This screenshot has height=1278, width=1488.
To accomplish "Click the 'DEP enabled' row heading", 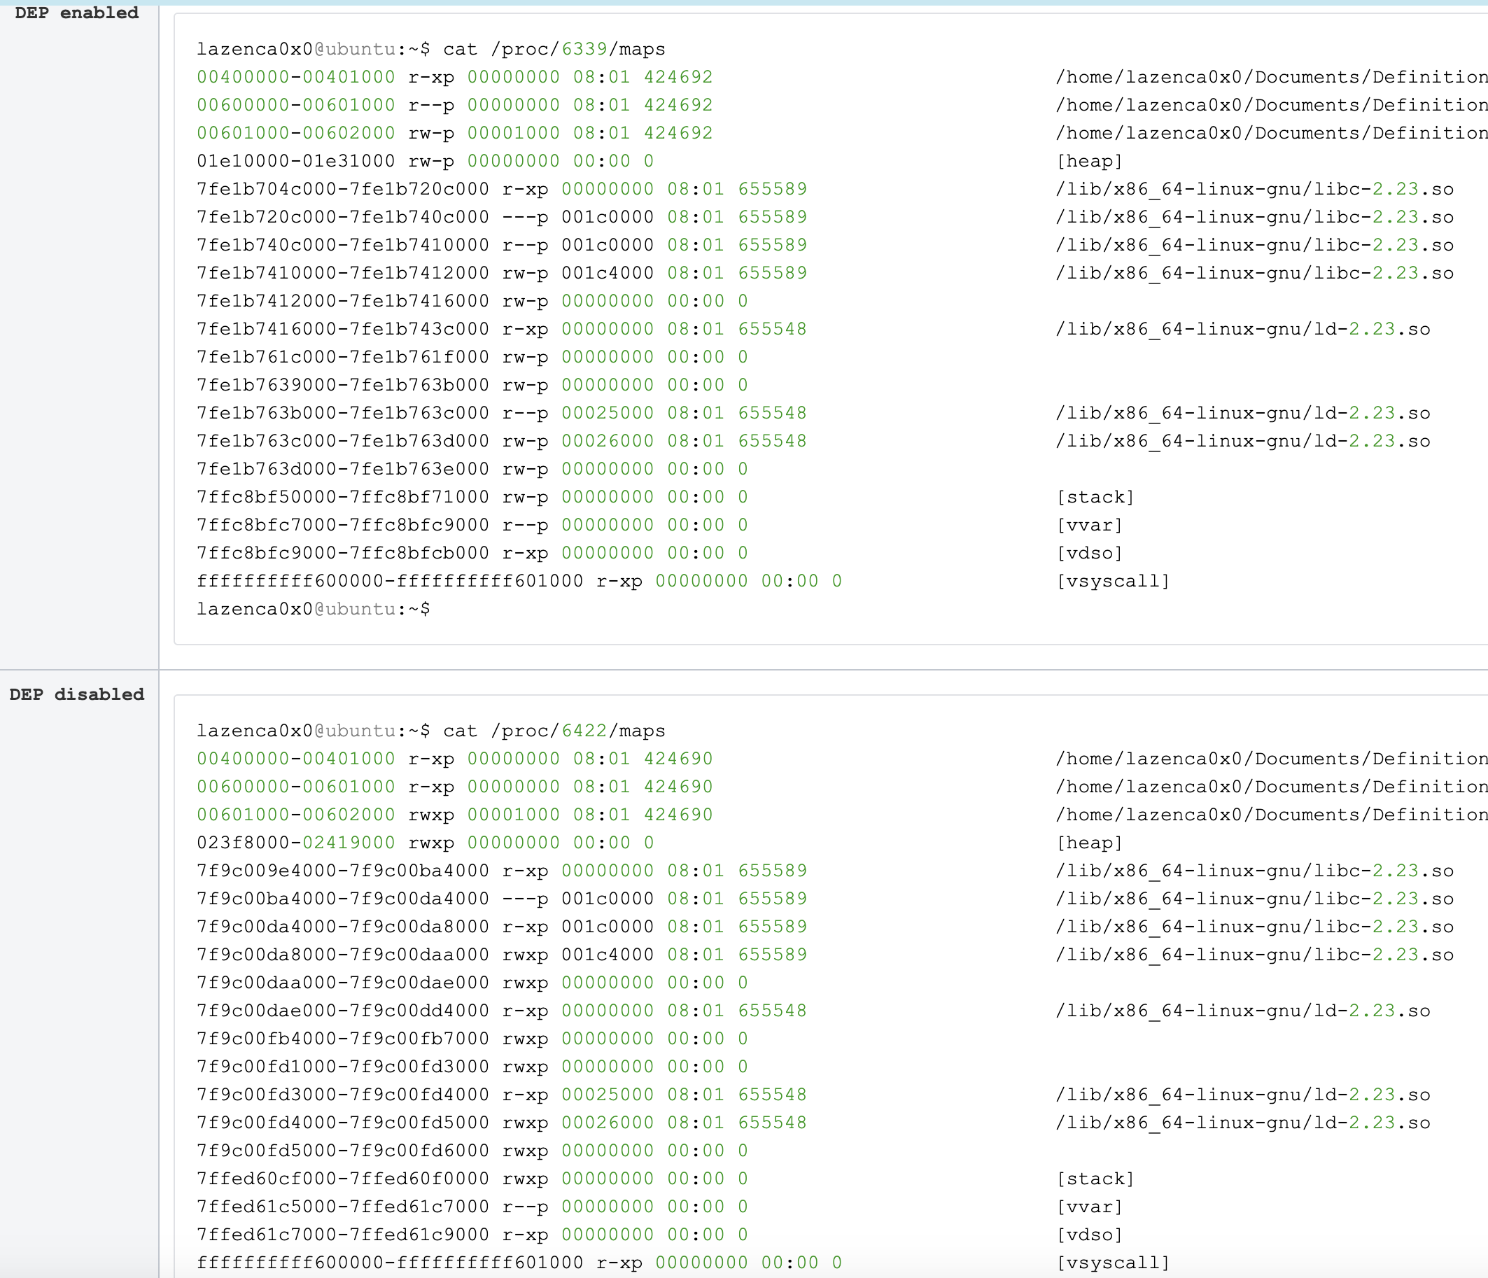I will 77,13.
